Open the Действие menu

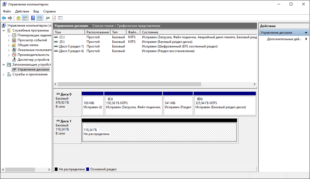(22, 11)
